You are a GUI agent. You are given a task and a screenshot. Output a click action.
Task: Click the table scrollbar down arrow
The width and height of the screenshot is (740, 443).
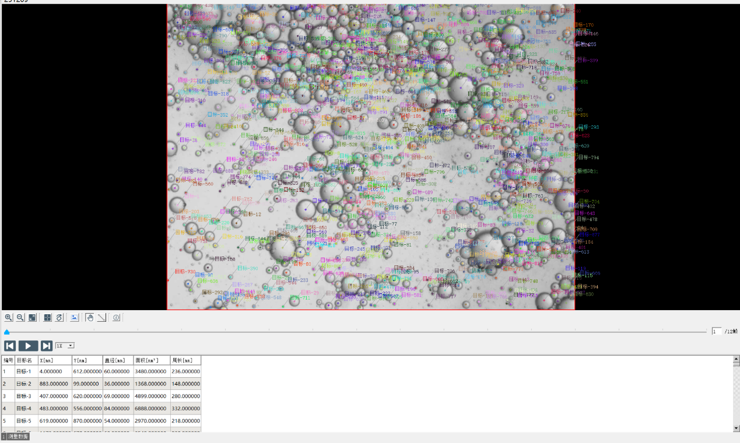click(736, 428)
